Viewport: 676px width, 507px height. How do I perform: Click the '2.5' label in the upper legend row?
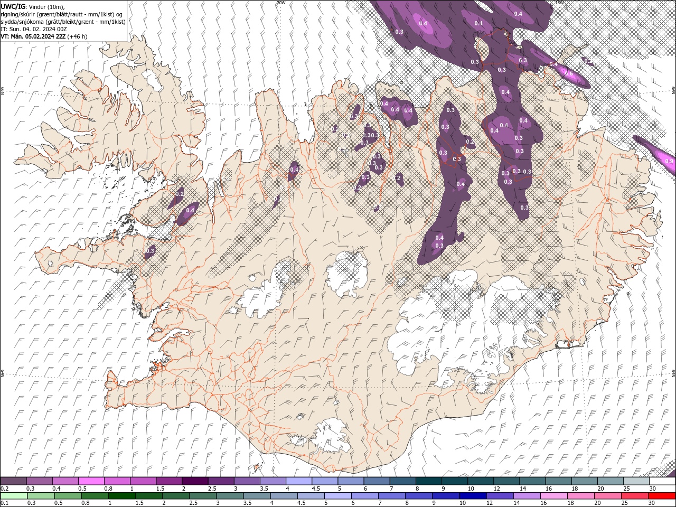212,489
